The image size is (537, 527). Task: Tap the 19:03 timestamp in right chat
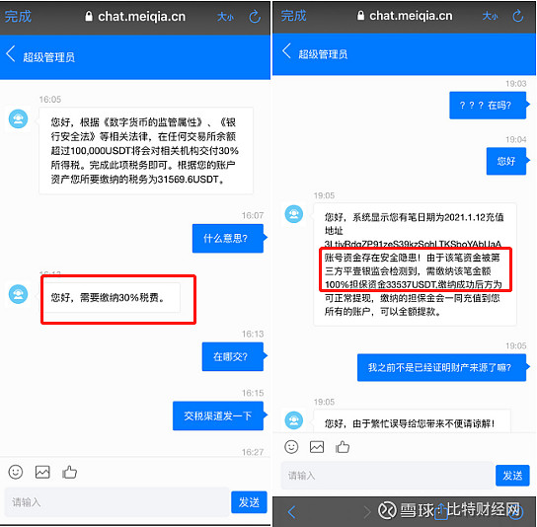pos(515,84)
